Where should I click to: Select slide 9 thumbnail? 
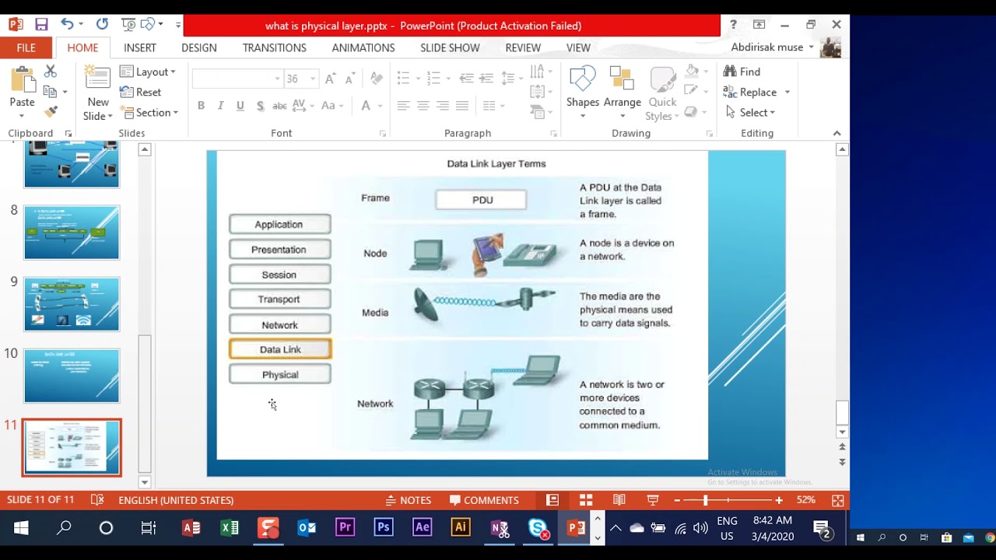pos(72,304)
